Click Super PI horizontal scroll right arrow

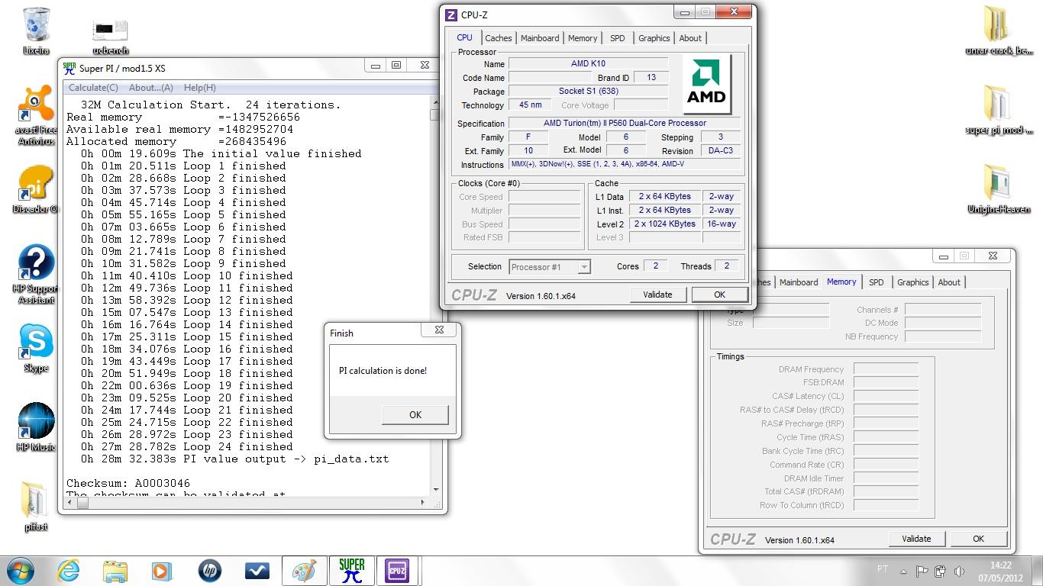click(424, 503)
